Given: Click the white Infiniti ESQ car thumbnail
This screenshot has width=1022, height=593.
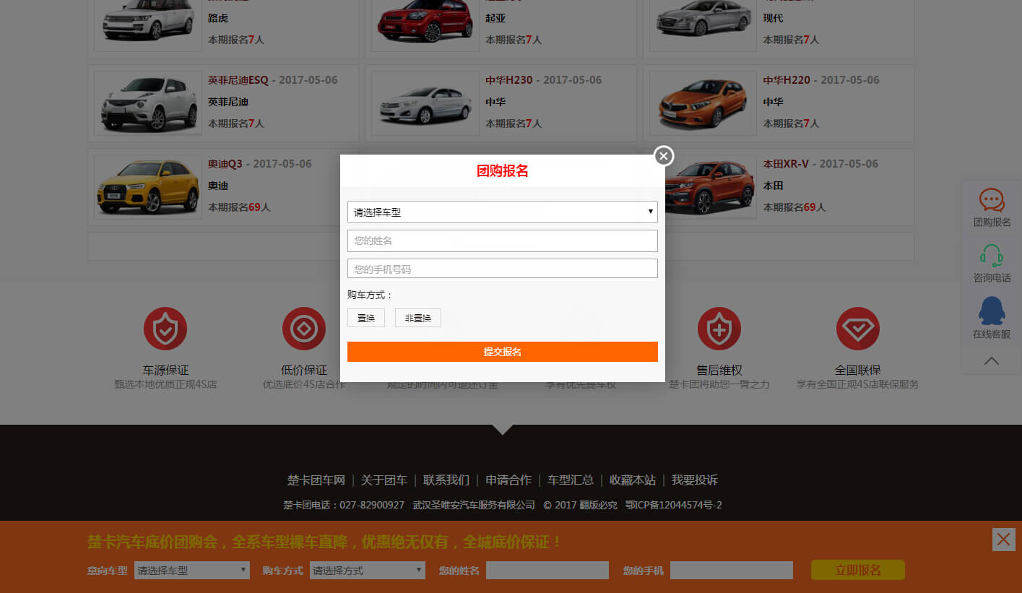Looking at the screenshot, I should coord(148,103).
